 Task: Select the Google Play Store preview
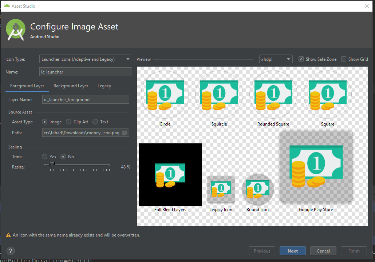(x=316, y=167)
